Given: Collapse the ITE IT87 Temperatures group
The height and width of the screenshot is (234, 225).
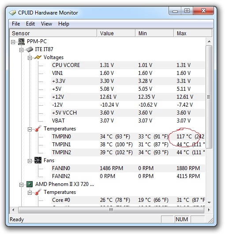Looking at the screenshot, I should [30, 129].
